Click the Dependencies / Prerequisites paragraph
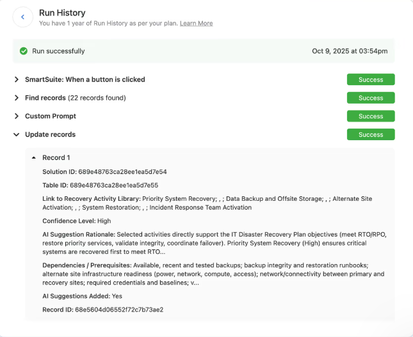This screenshot has height=337, width=413. 213,274
